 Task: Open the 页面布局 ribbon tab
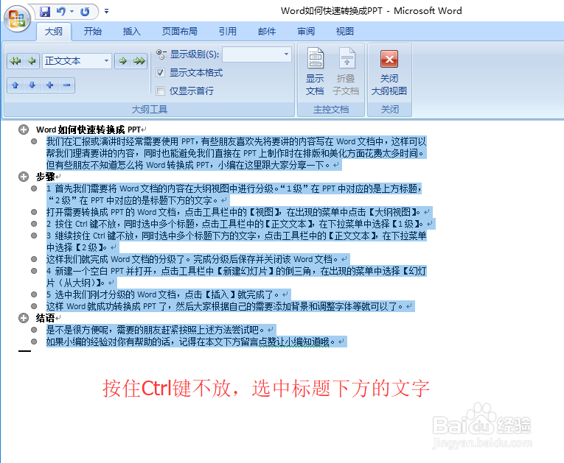180,32
